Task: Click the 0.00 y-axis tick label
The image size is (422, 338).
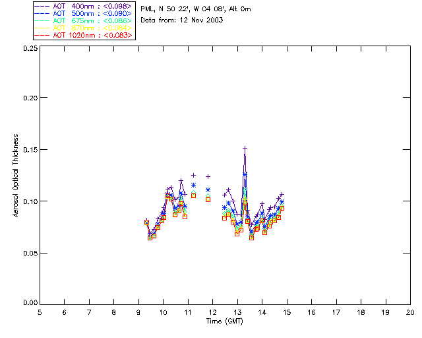Action: (30, 303)
